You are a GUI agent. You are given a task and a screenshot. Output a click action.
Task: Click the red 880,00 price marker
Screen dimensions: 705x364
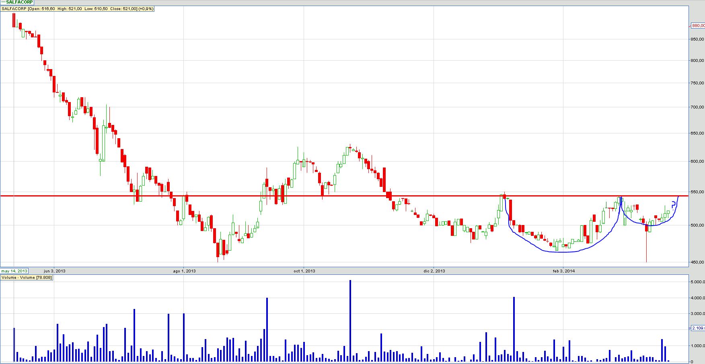697,26
